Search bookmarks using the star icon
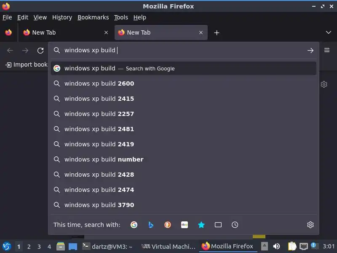The image size is (337, 253). click(201, 225)
